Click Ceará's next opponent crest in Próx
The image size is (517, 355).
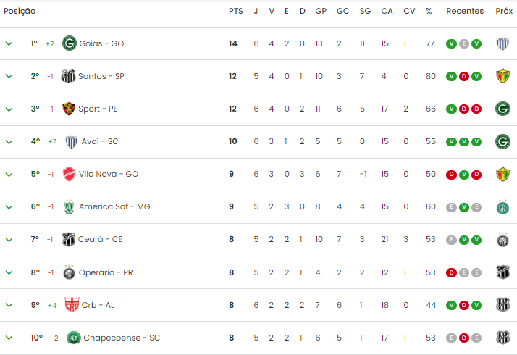pos(503,239)
